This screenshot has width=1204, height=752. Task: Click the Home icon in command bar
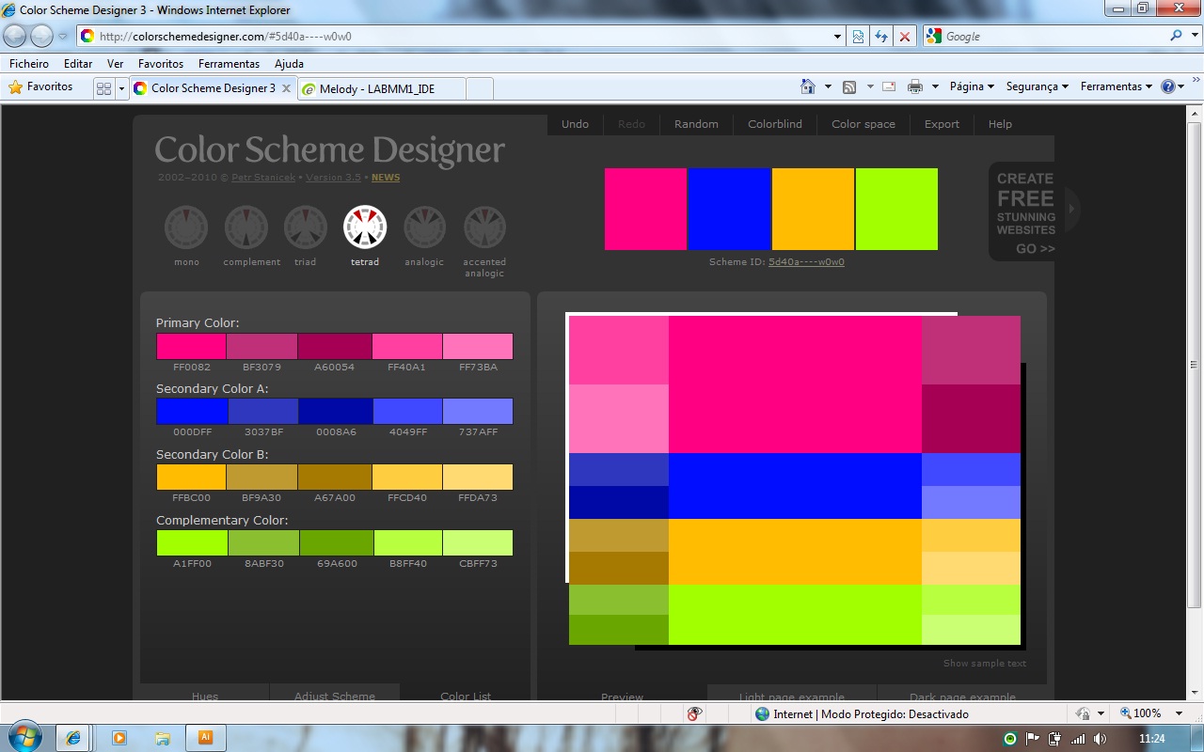click(x=807, y=86)
